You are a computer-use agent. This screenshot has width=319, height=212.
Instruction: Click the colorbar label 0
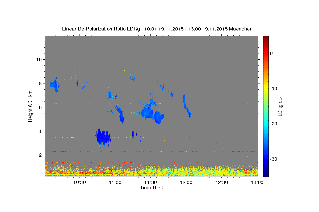(x=271, y=53)
